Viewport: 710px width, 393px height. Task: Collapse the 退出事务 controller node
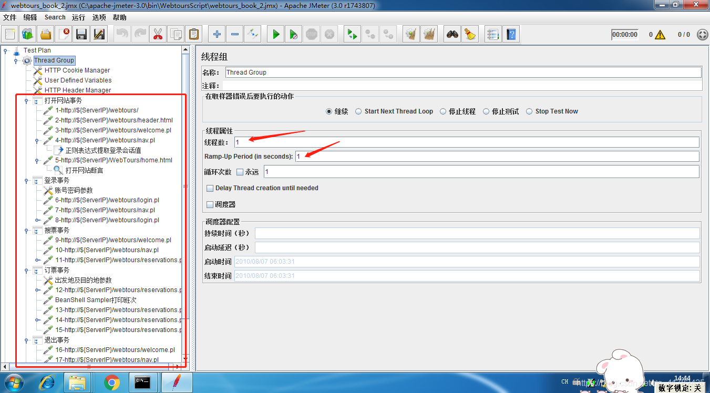(26, 340)
